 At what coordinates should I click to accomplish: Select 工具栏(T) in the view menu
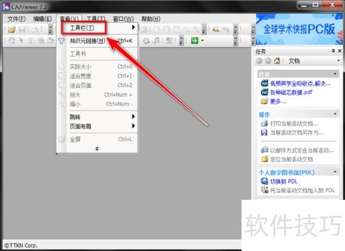(102, 28)
